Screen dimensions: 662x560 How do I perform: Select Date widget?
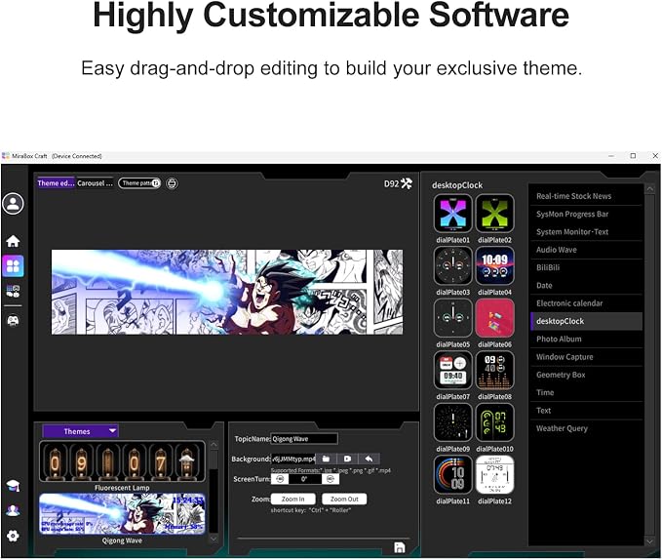click(586, 286)
